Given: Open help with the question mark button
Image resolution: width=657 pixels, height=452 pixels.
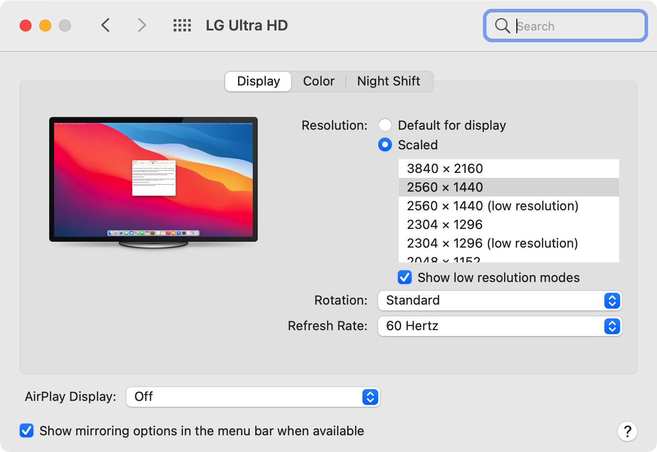Looking at the screenshot, I should point(627,431).
